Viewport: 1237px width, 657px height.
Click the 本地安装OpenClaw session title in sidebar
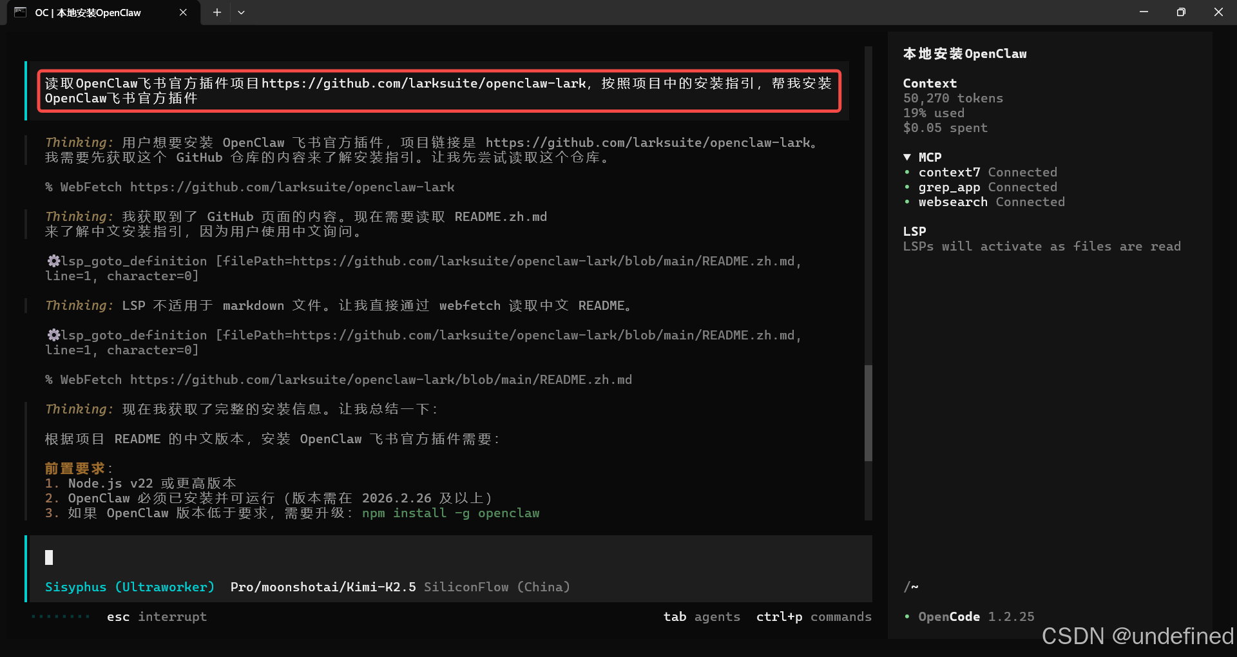[964, 53]
